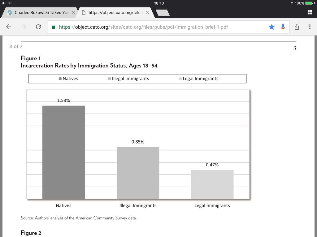The height and width of the screenshot is (237, 317).
Task: Click the 0.85% data label
Action: tap(138, 142)
